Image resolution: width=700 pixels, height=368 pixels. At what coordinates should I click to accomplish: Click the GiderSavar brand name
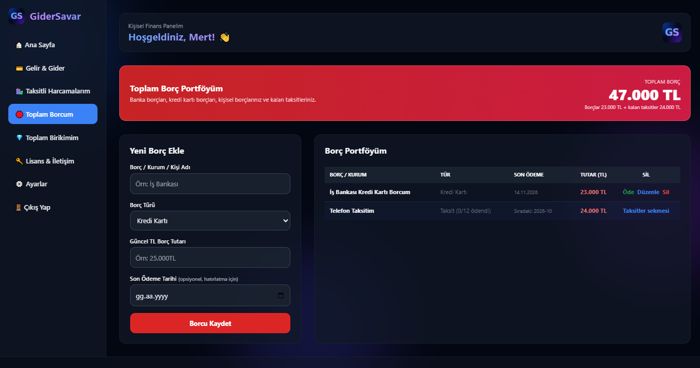pyautogui.click(x=55, y=16)
